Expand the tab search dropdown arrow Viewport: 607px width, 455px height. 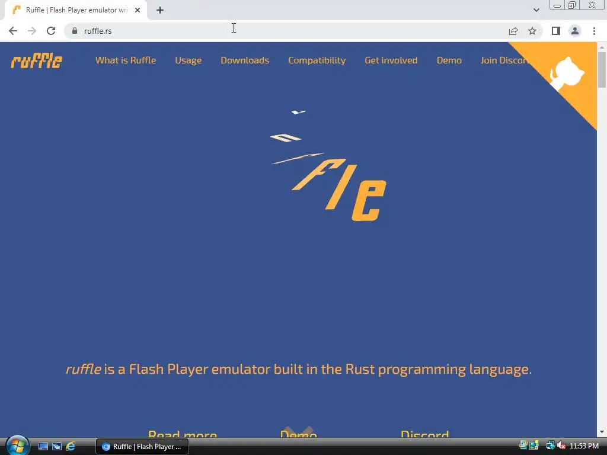coord(536,10)
